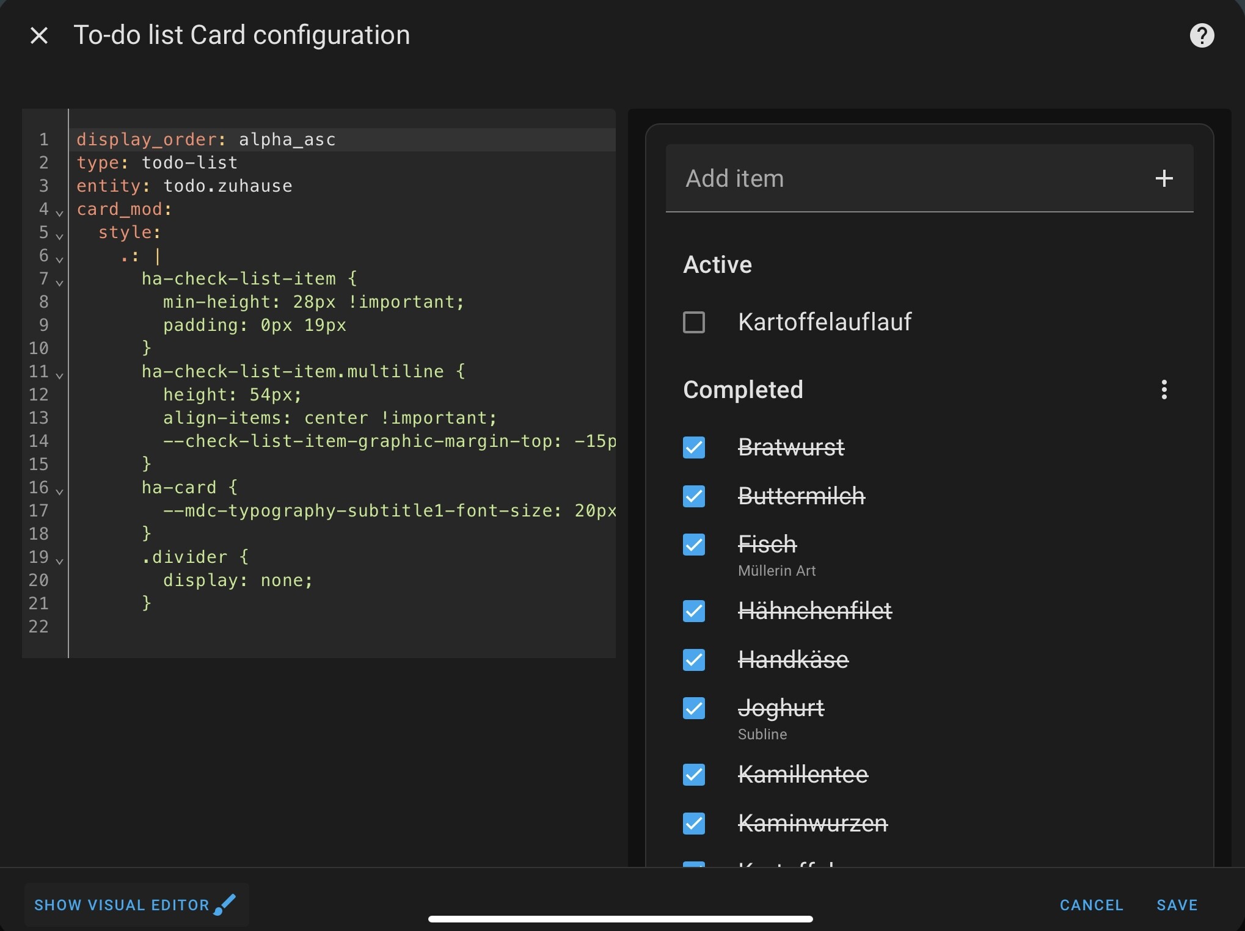The height and width of the screenshot is (931, 1245).
Task: Collapse the style block on line 5
Action: coord(59,236)
